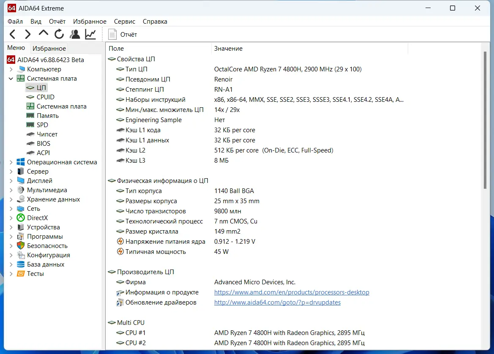This screenshot has height=354, width=494.
Task: Click the Дисплей monitor icon
Action: pos(21,180)
